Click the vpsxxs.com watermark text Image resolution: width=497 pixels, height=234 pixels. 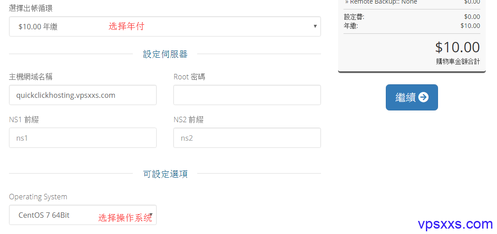[456, 224]
